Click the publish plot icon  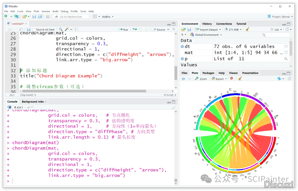[279, 79]
